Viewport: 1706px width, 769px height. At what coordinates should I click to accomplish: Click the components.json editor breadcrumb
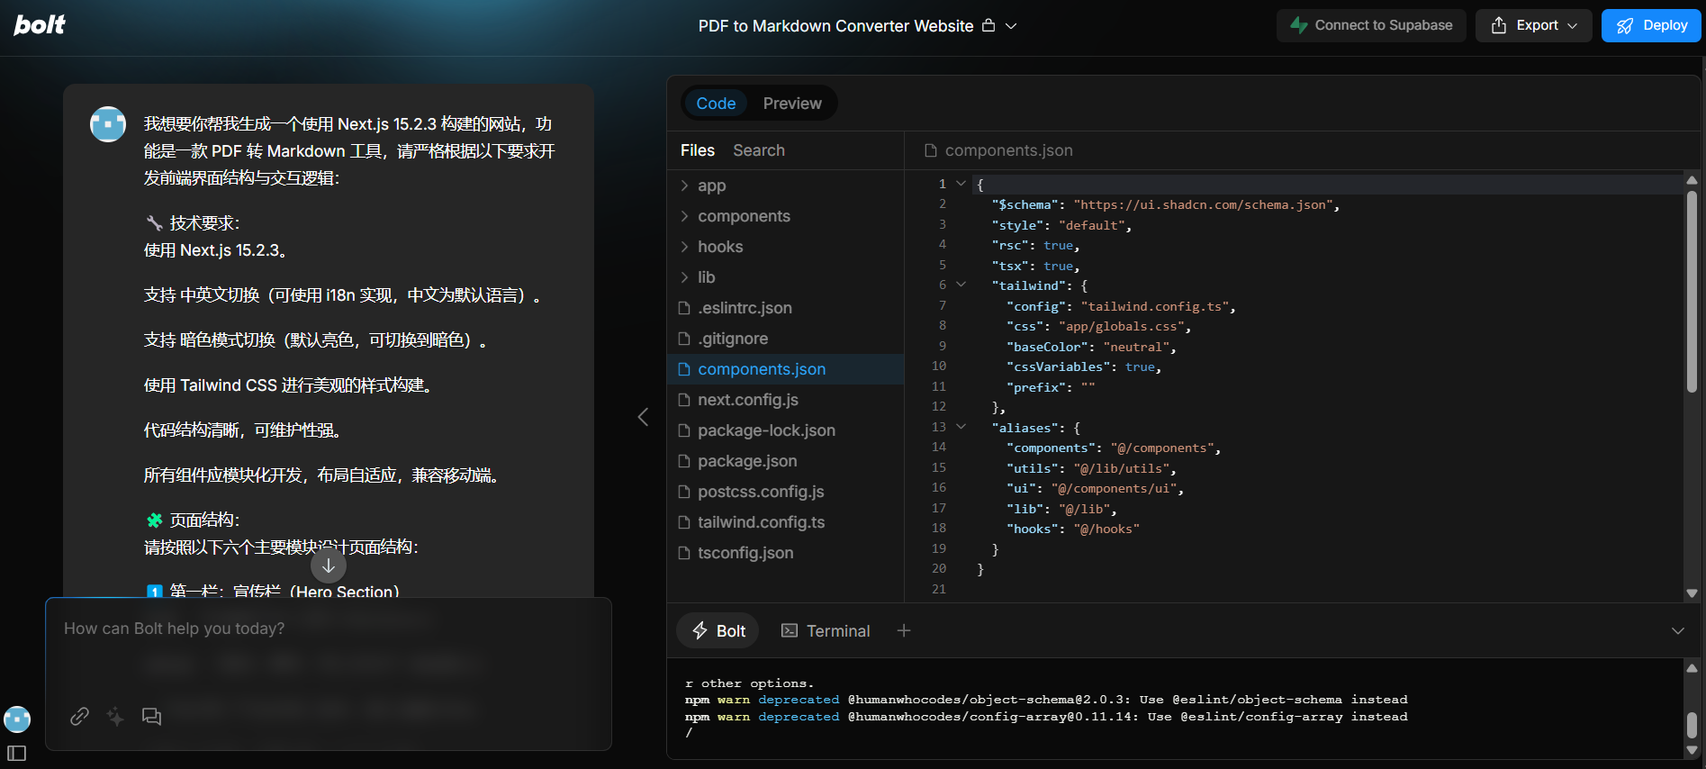pos(998,150)
